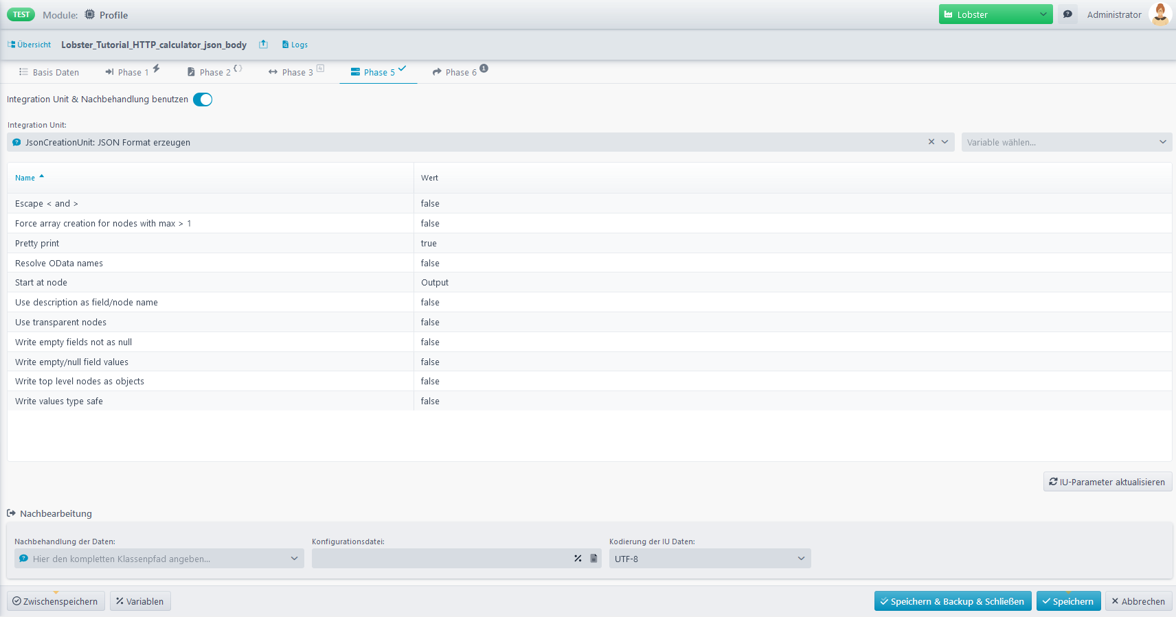1176x617 pixels.
Task: Select the Pretty print value cell
Action: (429, 244)
